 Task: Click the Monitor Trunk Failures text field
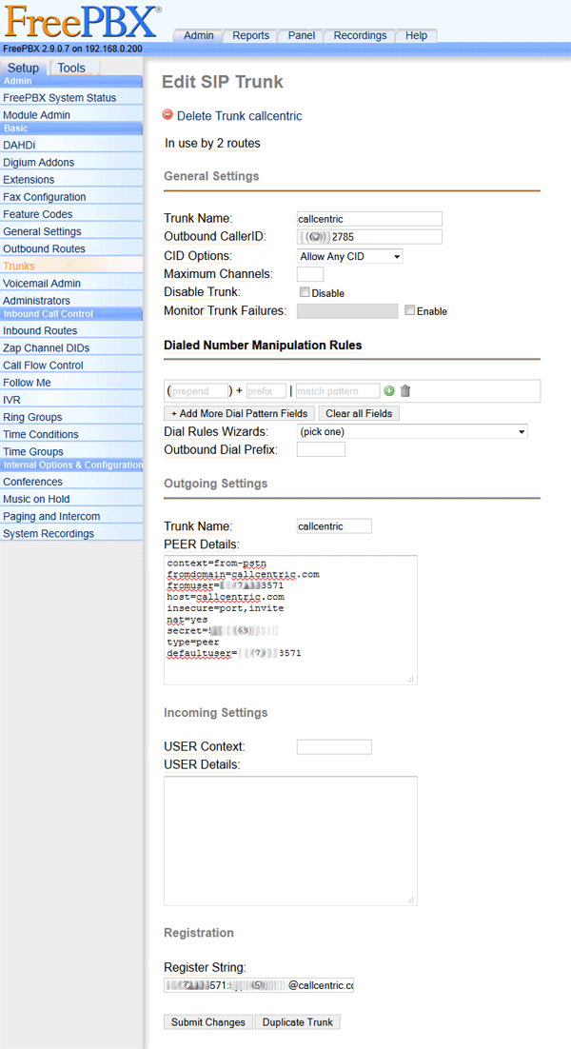(x=347, y=311)
